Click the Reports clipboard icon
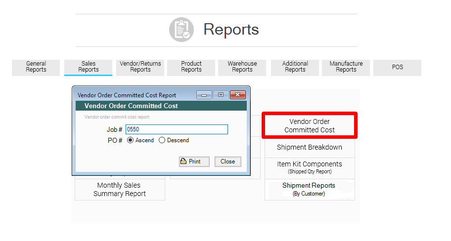 coord(181,30)
